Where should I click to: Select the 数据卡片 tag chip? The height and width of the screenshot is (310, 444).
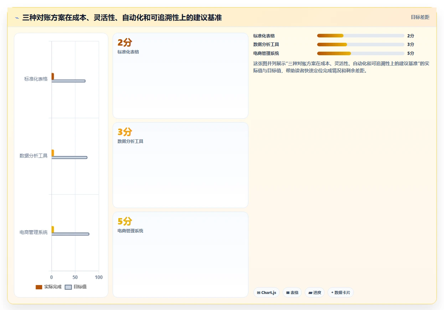(341, 293)
